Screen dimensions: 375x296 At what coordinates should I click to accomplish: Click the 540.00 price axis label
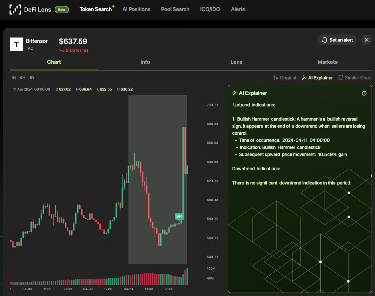212,257
